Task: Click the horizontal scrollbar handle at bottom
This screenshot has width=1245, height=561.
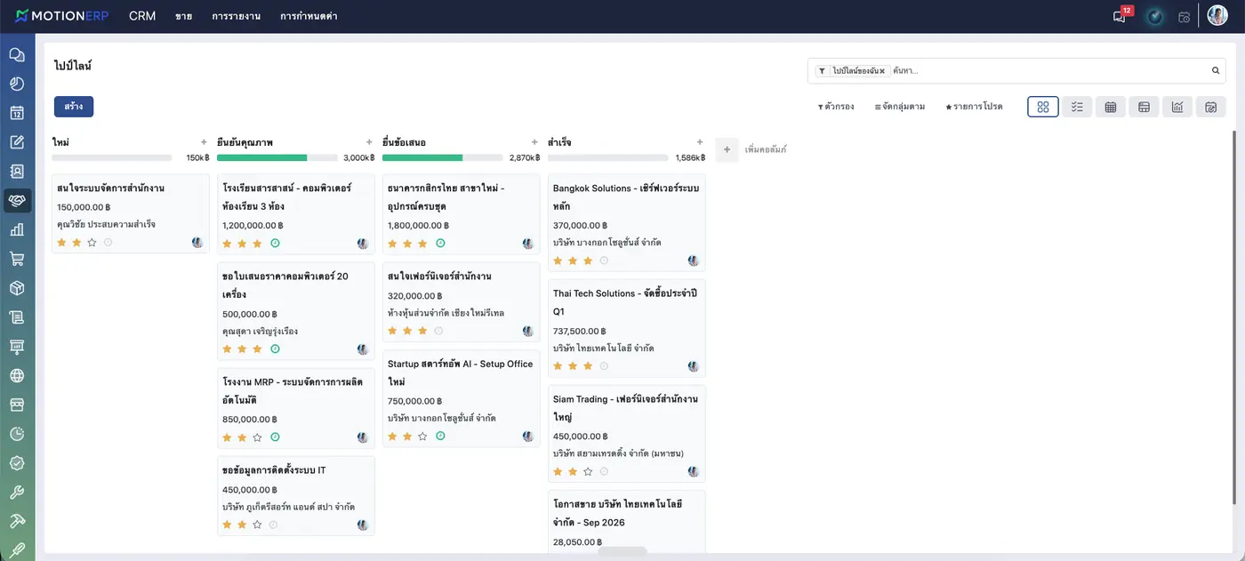Action: [x=622, y=551]
